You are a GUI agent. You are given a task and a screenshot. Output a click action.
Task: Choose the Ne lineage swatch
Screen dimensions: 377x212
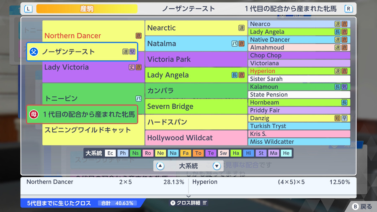(x=160, y=153)
